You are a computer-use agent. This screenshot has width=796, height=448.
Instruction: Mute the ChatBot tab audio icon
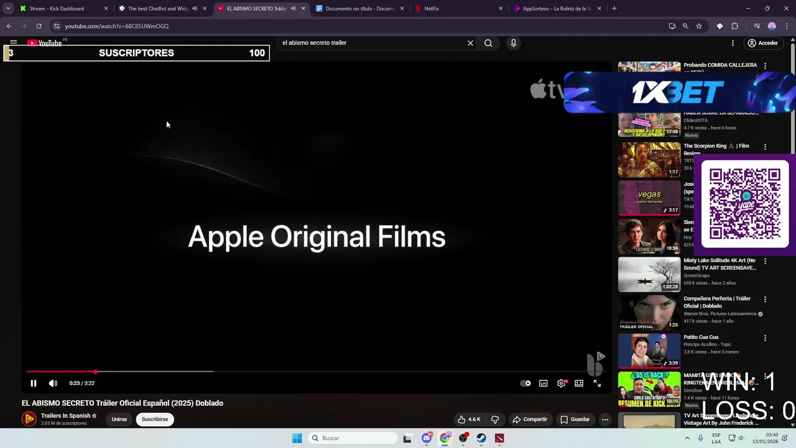tap(195, 9)
